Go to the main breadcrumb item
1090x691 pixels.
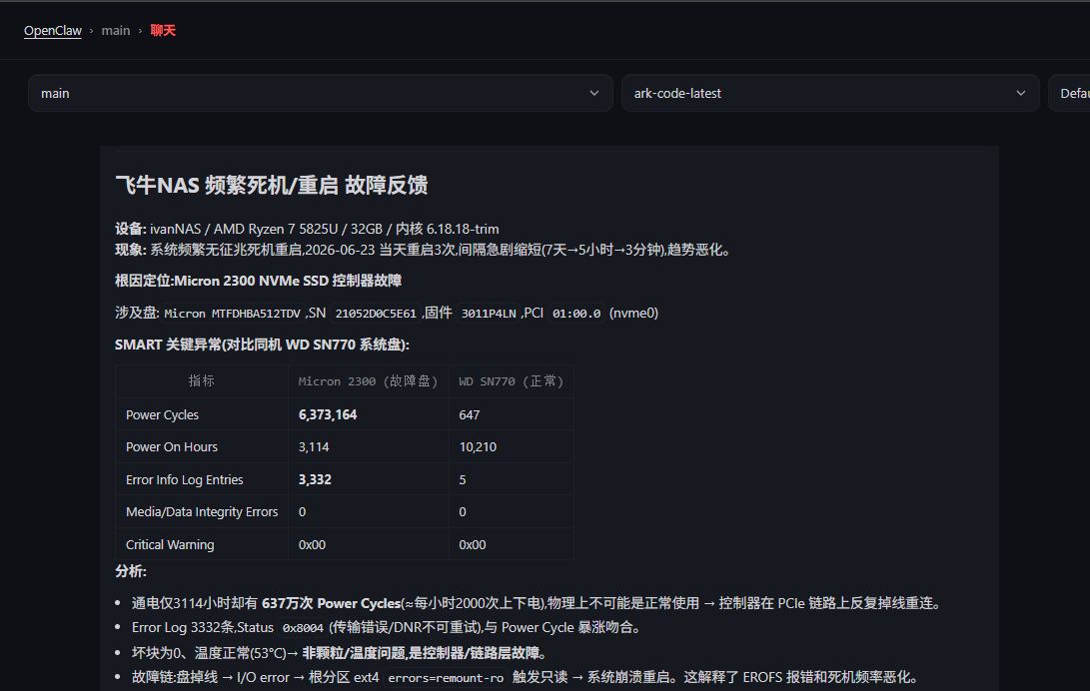[116, 31]
